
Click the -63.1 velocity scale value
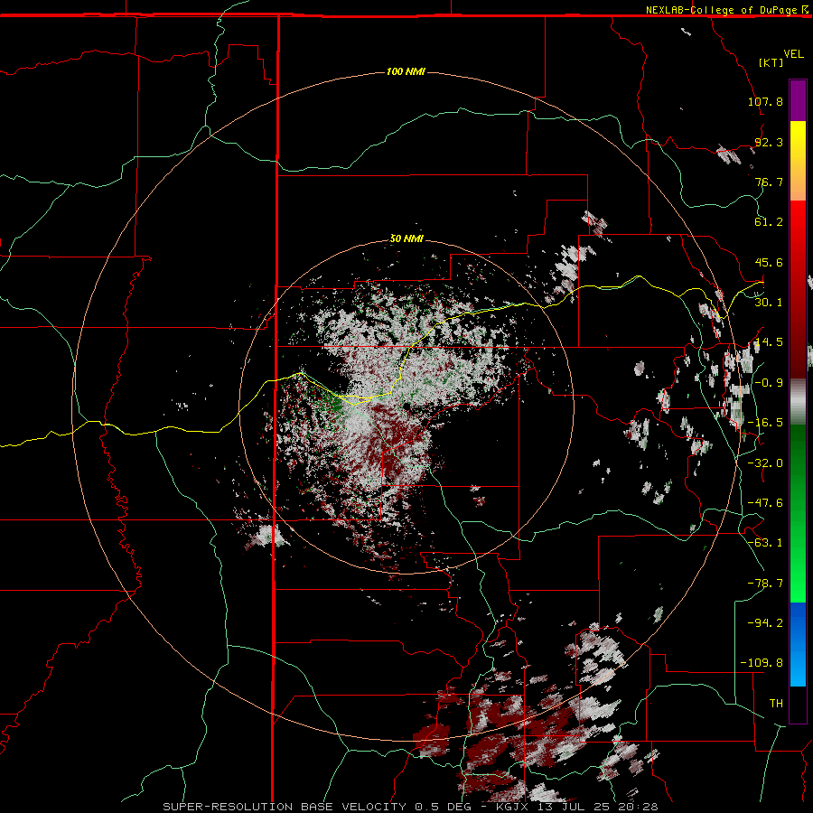point(765,543)
